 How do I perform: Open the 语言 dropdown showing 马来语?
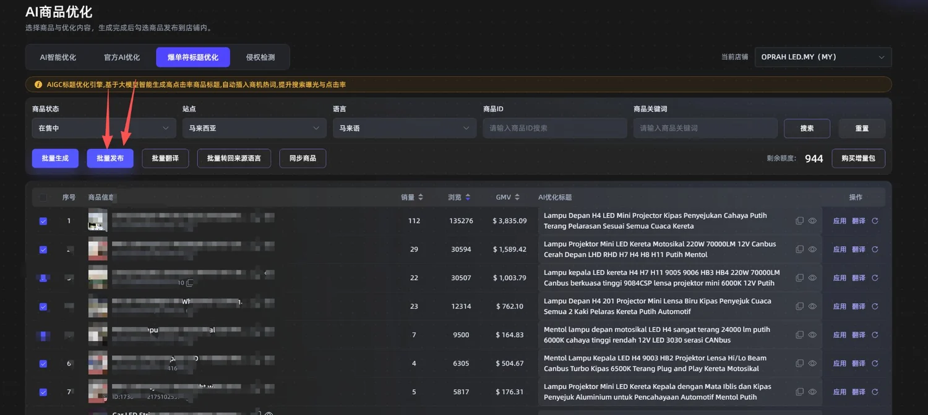click(405, 128)
